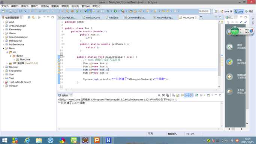Click the blue W app taskbar icon
The image size is (256, 144).
108,140
